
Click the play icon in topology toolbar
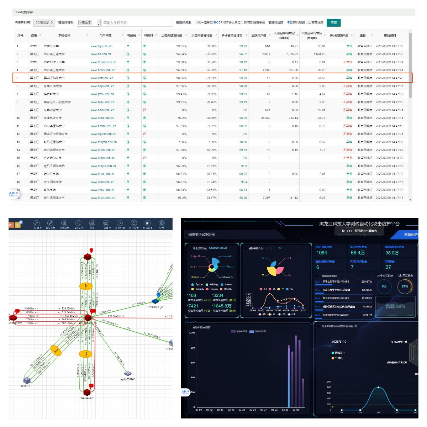(x=120, y=223)
